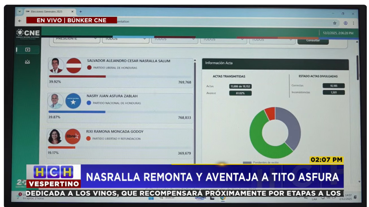The width and height of the screenshot is (369, 207).
Task: Select the highlighted first sidebar icon
Action: [28, 50]
